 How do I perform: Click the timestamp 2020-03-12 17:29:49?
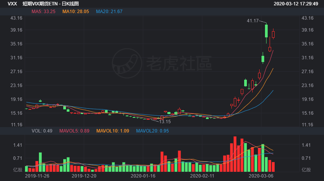point(296,4)
